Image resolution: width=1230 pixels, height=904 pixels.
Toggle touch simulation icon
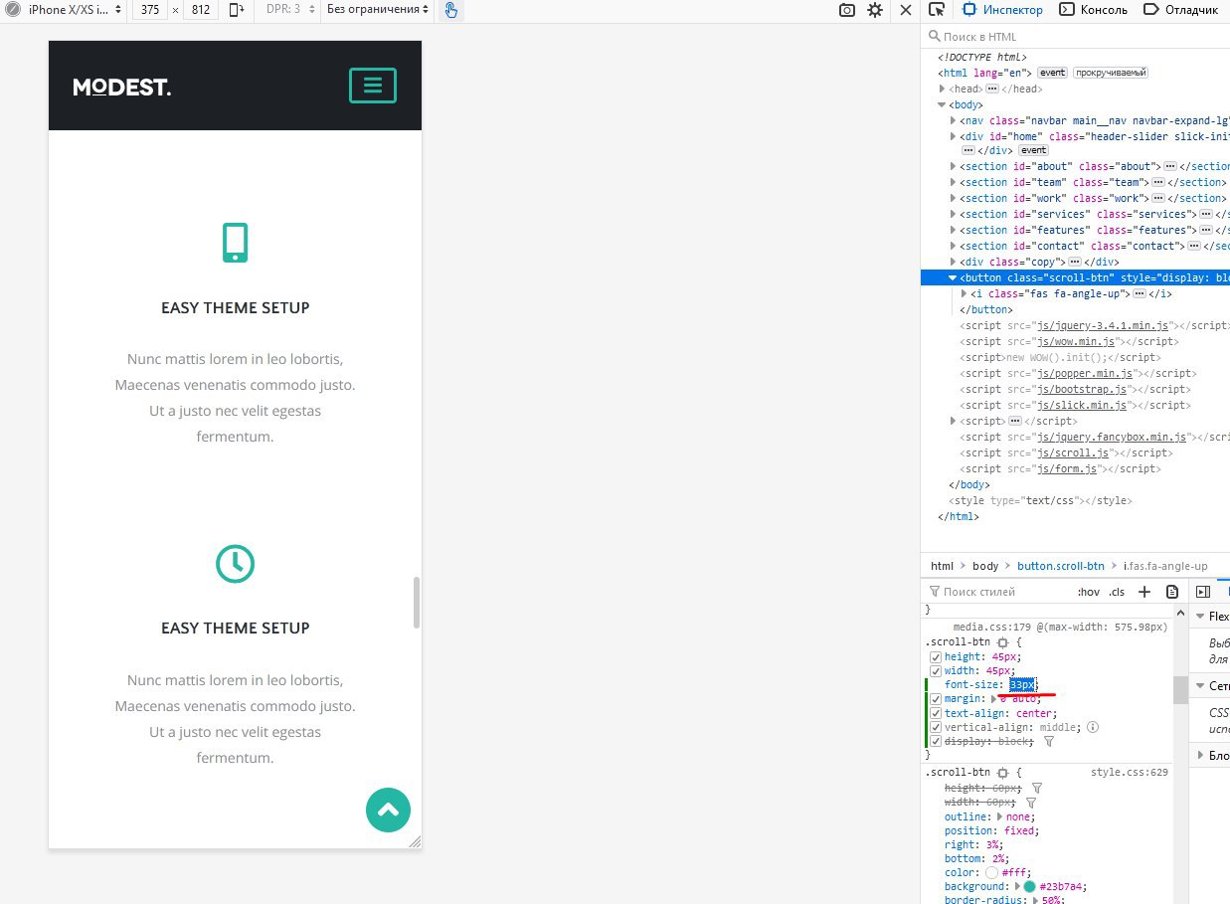450,10
